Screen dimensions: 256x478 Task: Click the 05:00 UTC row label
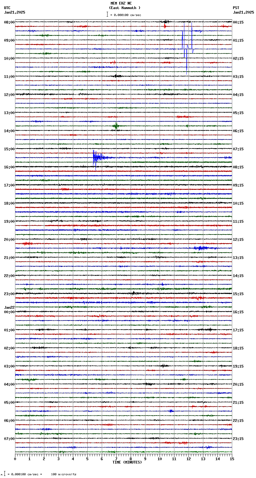[x=9, y=403]
